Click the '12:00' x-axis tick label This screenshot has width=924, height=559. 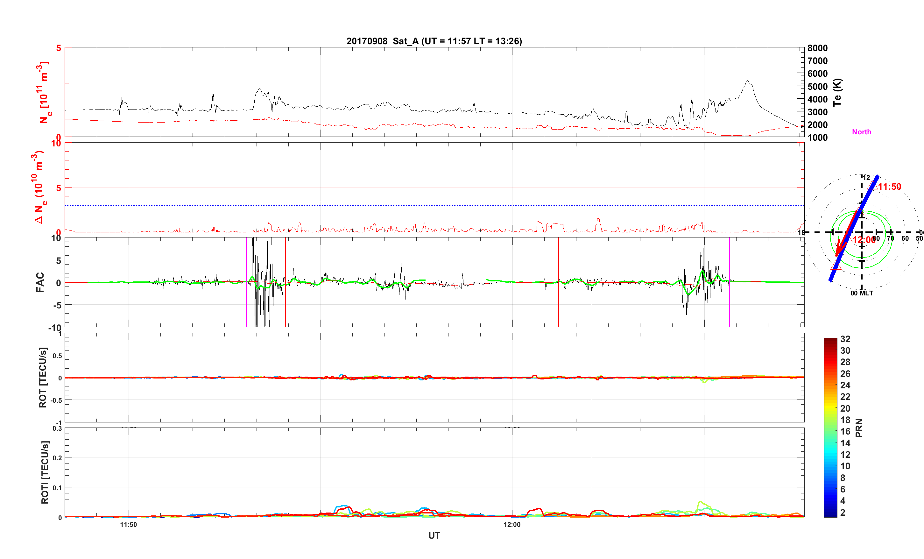click(x=512, y=525)
